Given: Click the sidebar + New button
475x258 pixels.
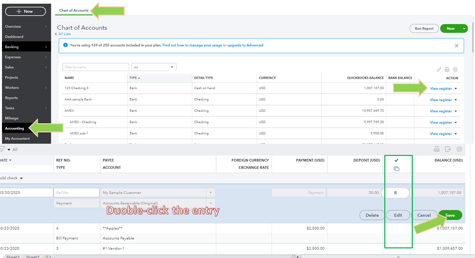Looking at the screenshot, I should (x=26, y=11).
